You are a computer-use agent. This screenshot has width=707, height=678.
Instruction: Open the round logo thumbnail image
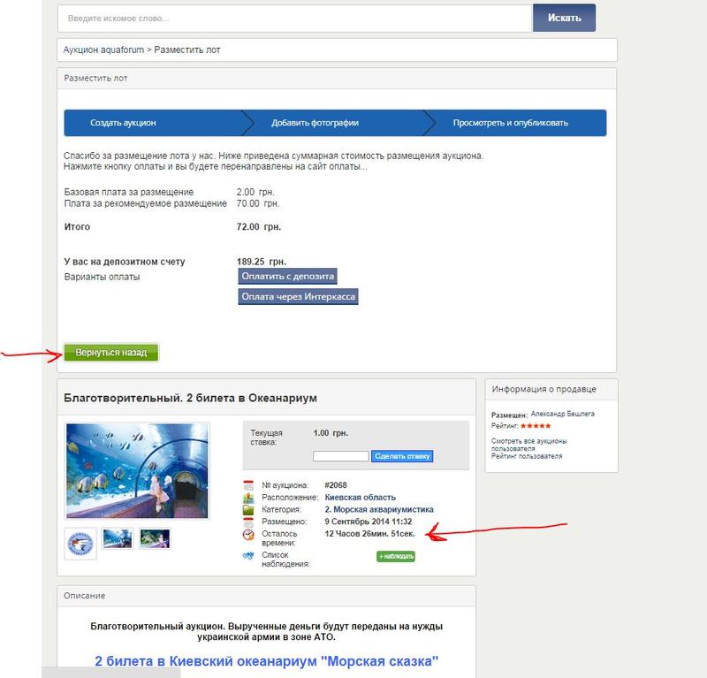81,543
